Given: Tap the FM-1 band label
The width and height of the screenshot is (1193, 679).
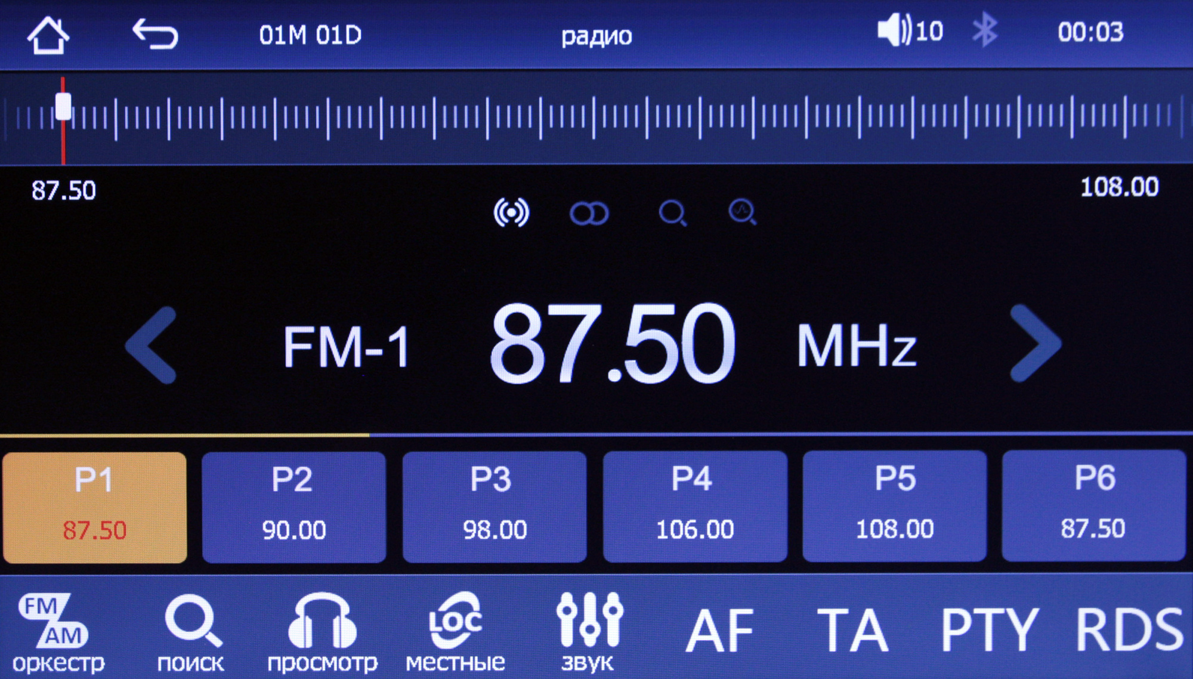Looking at the screenshot, I should pyautogui.click(x=347, y=347).
